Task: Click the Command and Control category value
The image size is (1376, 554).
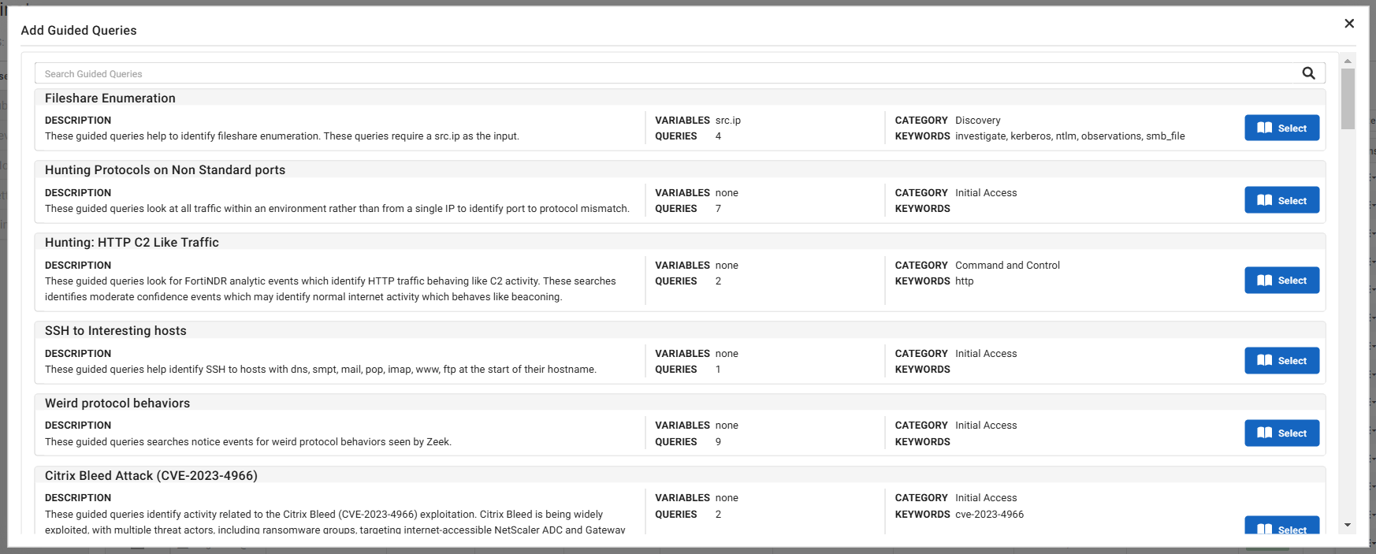Action: click(x=1007, y=266)
